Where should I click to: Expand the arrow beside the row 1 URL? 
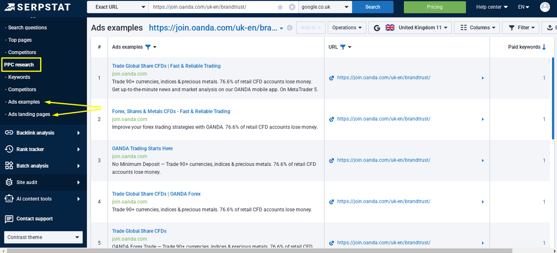(x=483, y=78)
